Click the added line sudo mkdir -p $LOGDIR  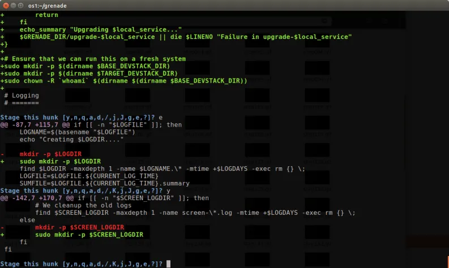click(x=51, y=162)
